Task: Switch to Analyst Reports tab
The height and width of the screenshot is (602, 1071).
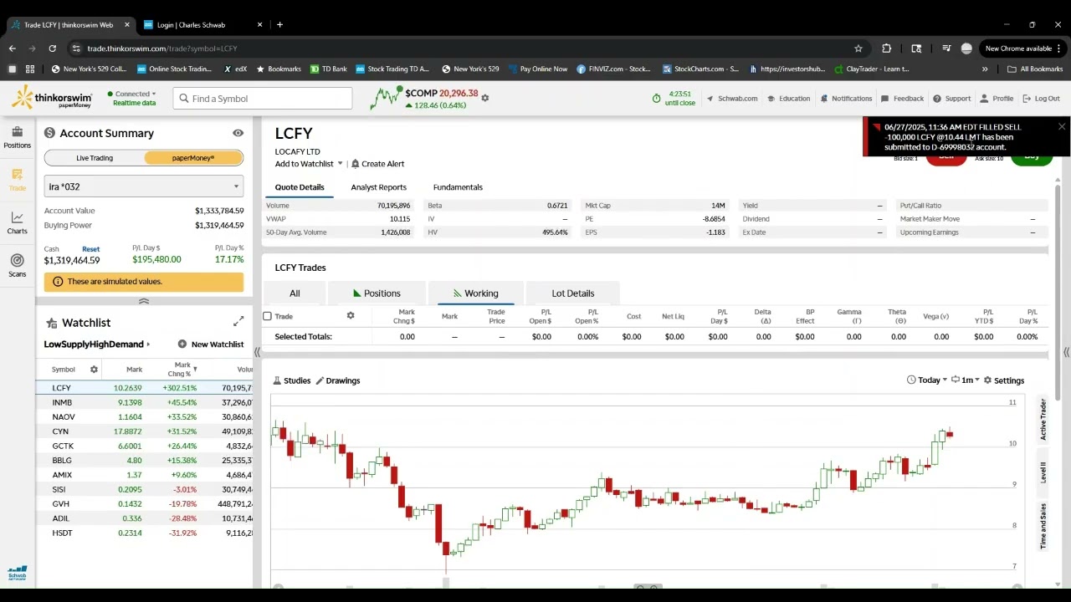Action: pyautogui.click(x=378, y=187)
